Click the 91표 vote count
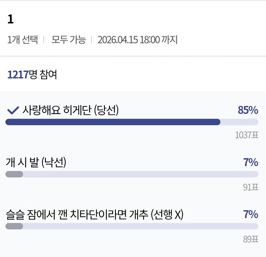Viewport: 266px width, 257px height. [250, 187]
